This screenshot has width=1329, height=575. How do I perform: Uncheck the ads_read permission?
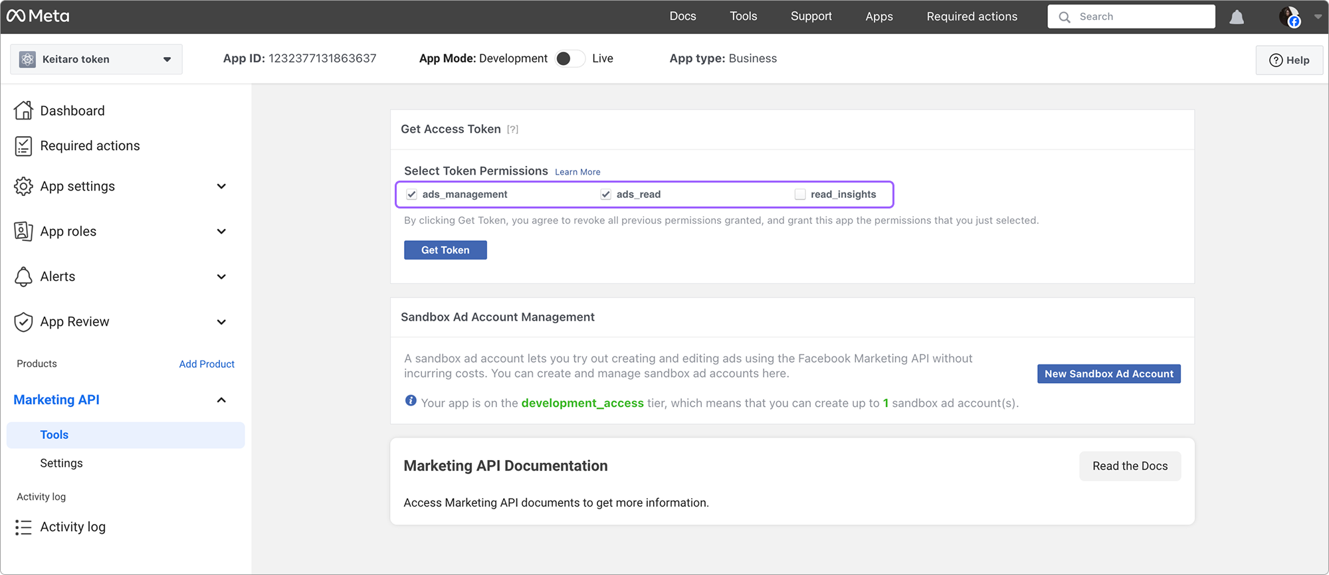[x=606, y=195]
